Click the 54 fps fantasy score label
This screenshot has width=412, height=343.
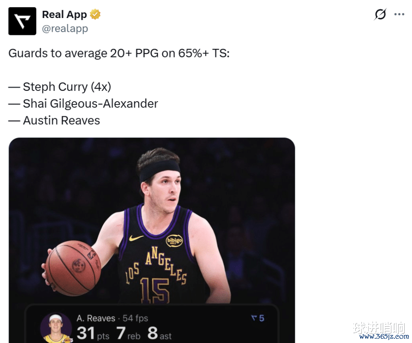pos(135,318)
